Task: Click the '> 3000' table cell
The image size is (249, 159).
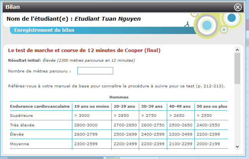Action: pyautogui.click(x=81, y=115)
